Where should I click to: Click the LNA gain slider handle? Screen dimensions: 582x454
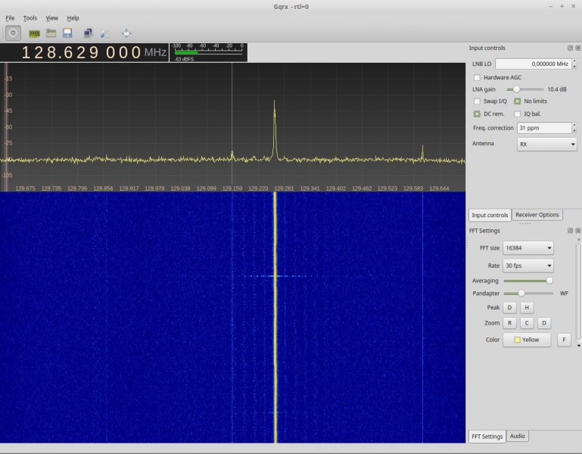coord(516,89)
